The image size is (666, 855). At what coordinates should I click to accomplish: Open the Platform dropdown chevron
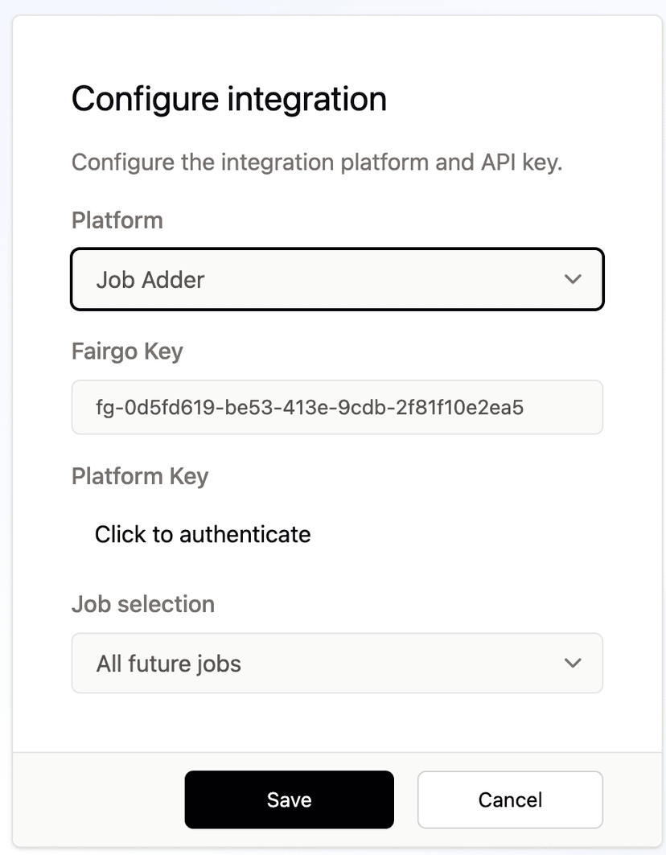tap(573, 279)
